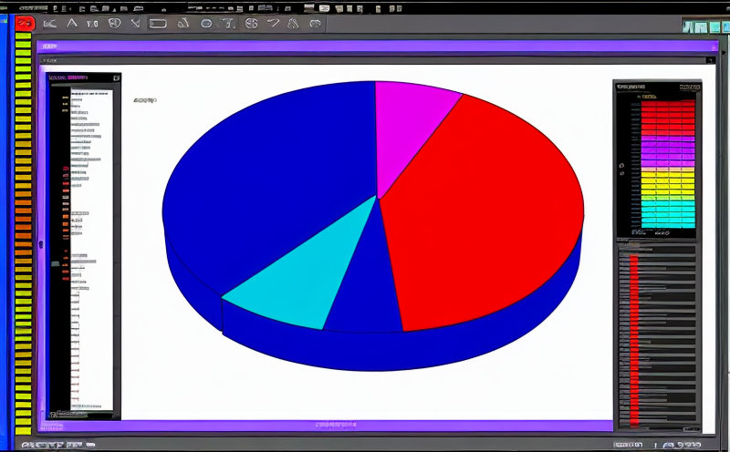Click the small label at the chart's top-left

(144, 100)
